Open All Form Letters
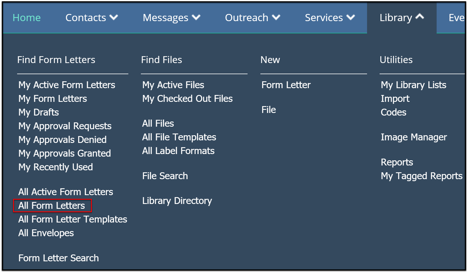Viewport: 468px width, 273px height. point(52,206)
